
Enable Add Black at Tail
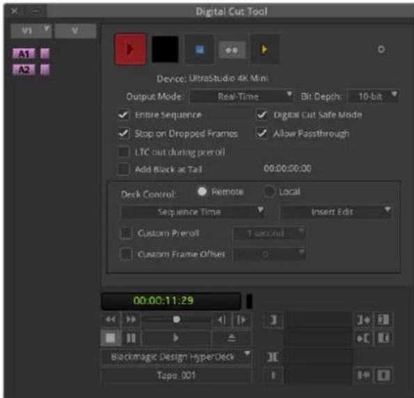pyautogui.click(x=124, y=169)
